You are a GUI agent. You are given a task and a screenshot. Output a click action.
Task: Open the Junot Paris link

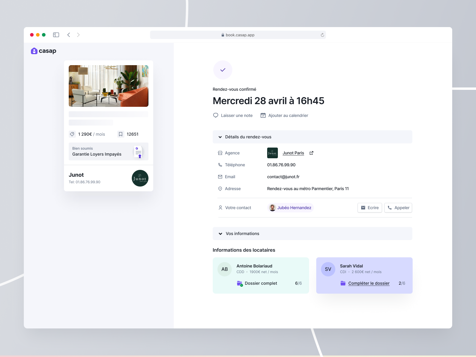293,153
